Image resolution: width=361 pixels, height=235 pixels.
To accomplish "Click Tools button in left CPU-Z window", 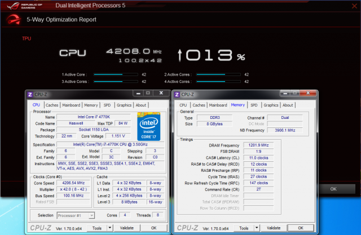I will tap(97, 228).
